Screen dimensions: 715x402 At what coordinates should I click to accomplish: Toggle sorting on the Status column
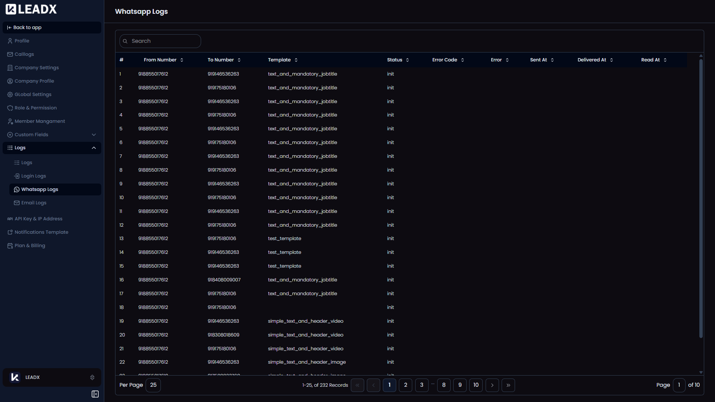tap(407, 60)
